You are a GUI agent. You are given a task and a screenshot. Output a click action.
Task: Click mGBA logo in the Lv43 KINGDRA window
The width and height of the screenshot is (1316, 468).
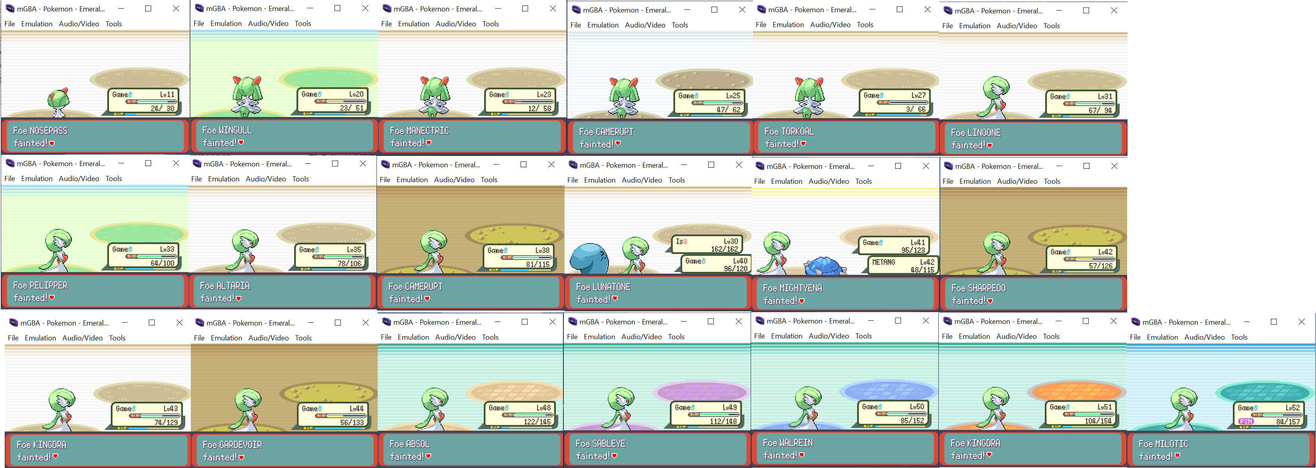(13, 323)
